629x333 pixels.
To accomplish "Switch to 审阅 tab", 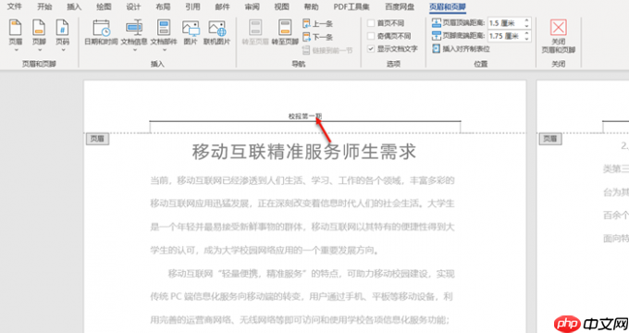I will click(x=252, y=6).
